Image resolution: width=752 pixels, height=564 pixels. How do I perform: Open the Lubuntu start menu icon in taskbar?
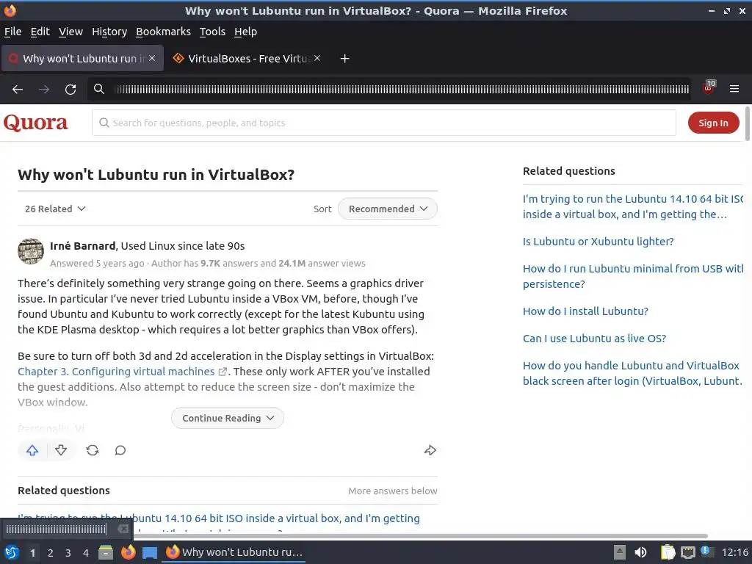12,552
